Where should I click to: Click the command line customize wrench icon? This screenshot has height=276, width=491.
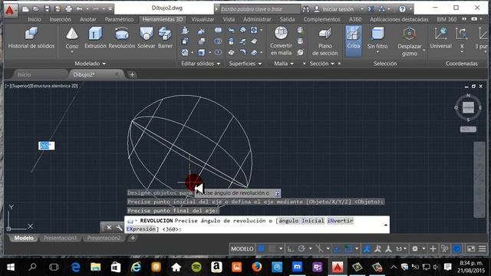[x=119, y=228]
